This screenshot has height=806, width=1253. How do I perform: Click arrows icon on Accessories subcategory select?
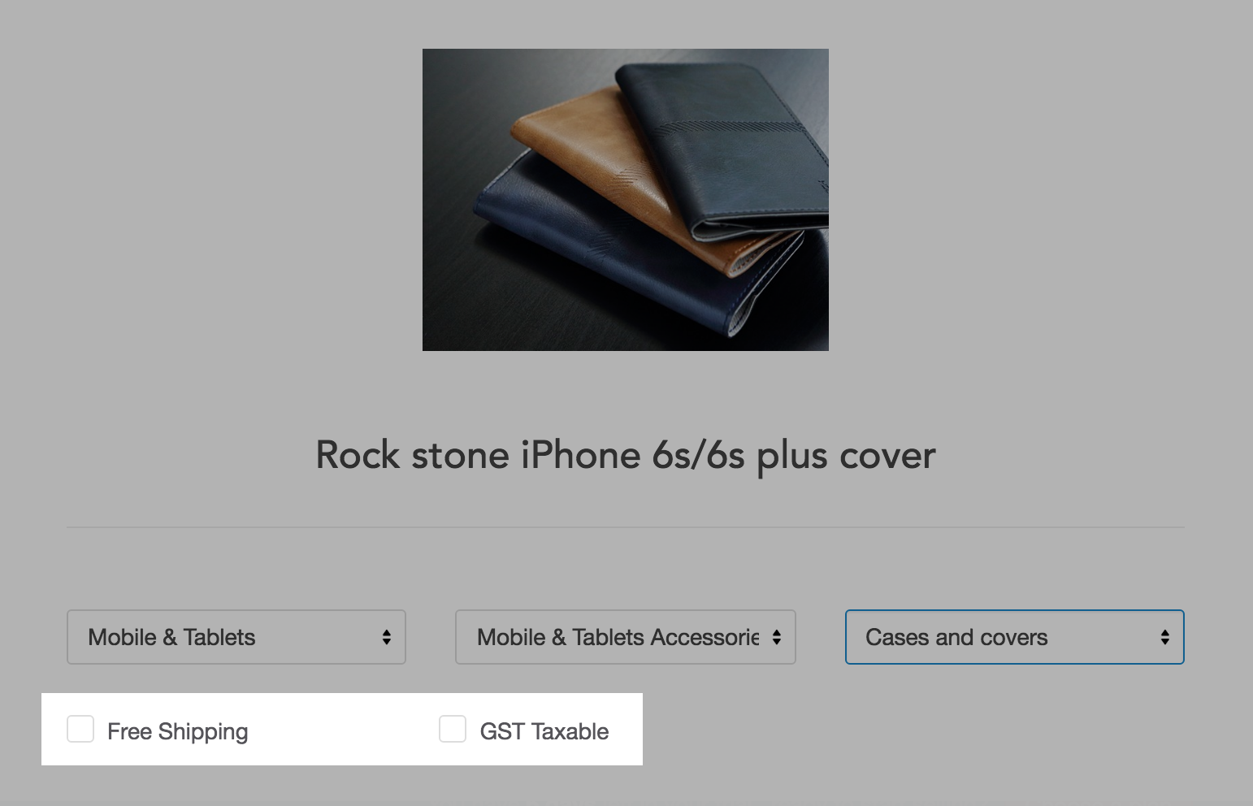point(777,638)
